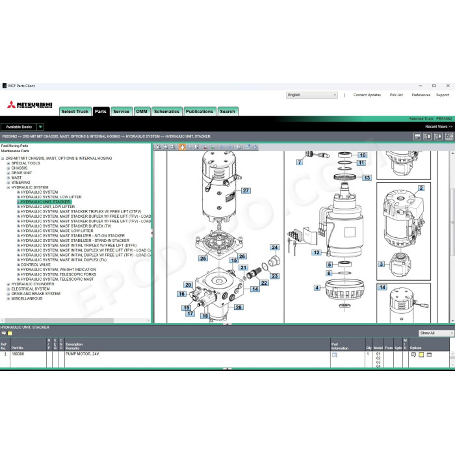Select HYDRAULIC SYSTEM, WEIGHT INDICATION tree item
This screenshot has height=455, width=455.
point(58,270)
